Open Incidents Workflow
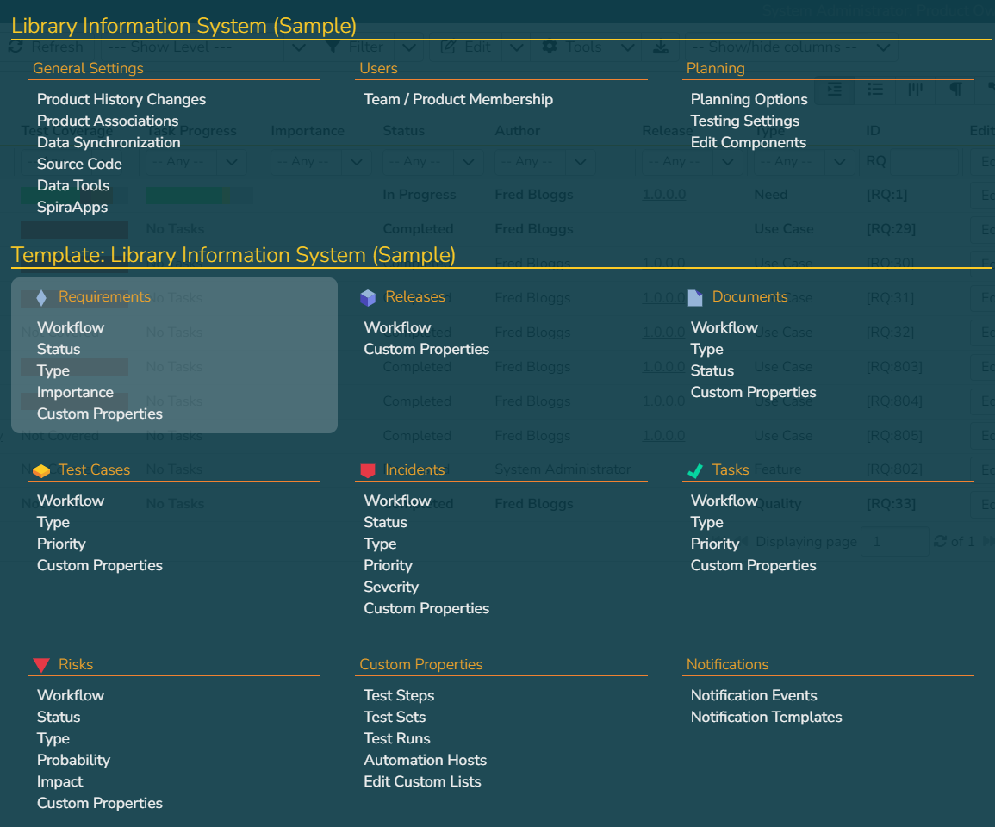 coord(397,501)
